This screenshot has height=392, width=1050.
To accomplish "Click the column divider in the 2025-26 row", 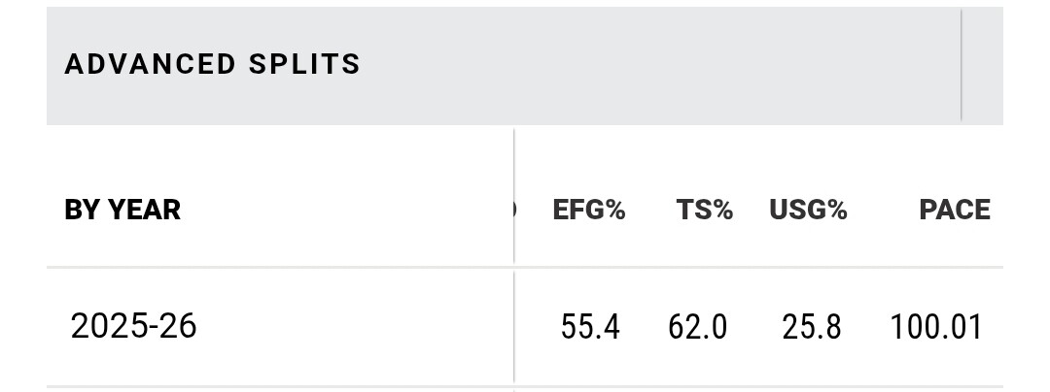I will coord(514,327).
